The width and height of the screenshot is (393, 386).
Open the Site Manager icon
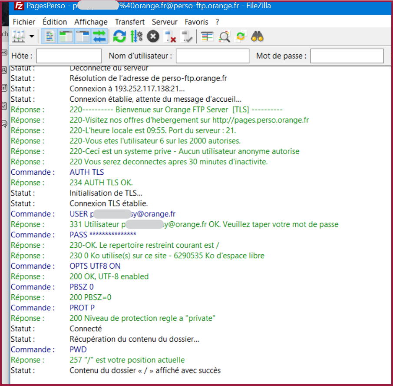point(19,37)
